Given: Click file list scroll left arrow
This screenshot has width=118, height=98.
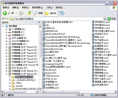Looking at the screenshot, I should click(44, 91).
